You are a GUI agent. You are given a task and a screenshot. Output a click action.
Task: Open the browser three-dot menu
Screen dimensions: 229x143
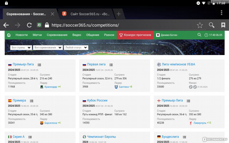(222, 13)
